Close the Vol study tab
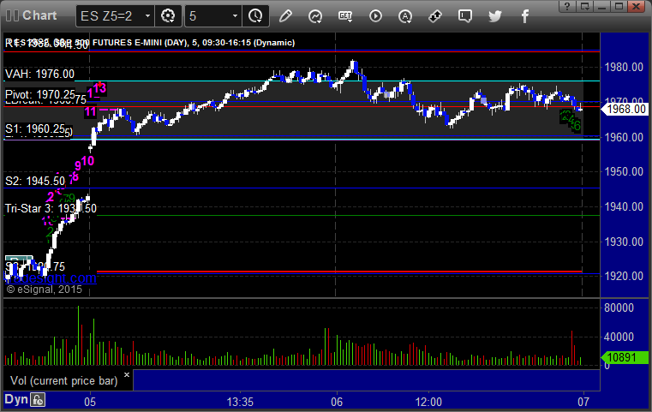652x412 pixels. [x=126, y=374]
